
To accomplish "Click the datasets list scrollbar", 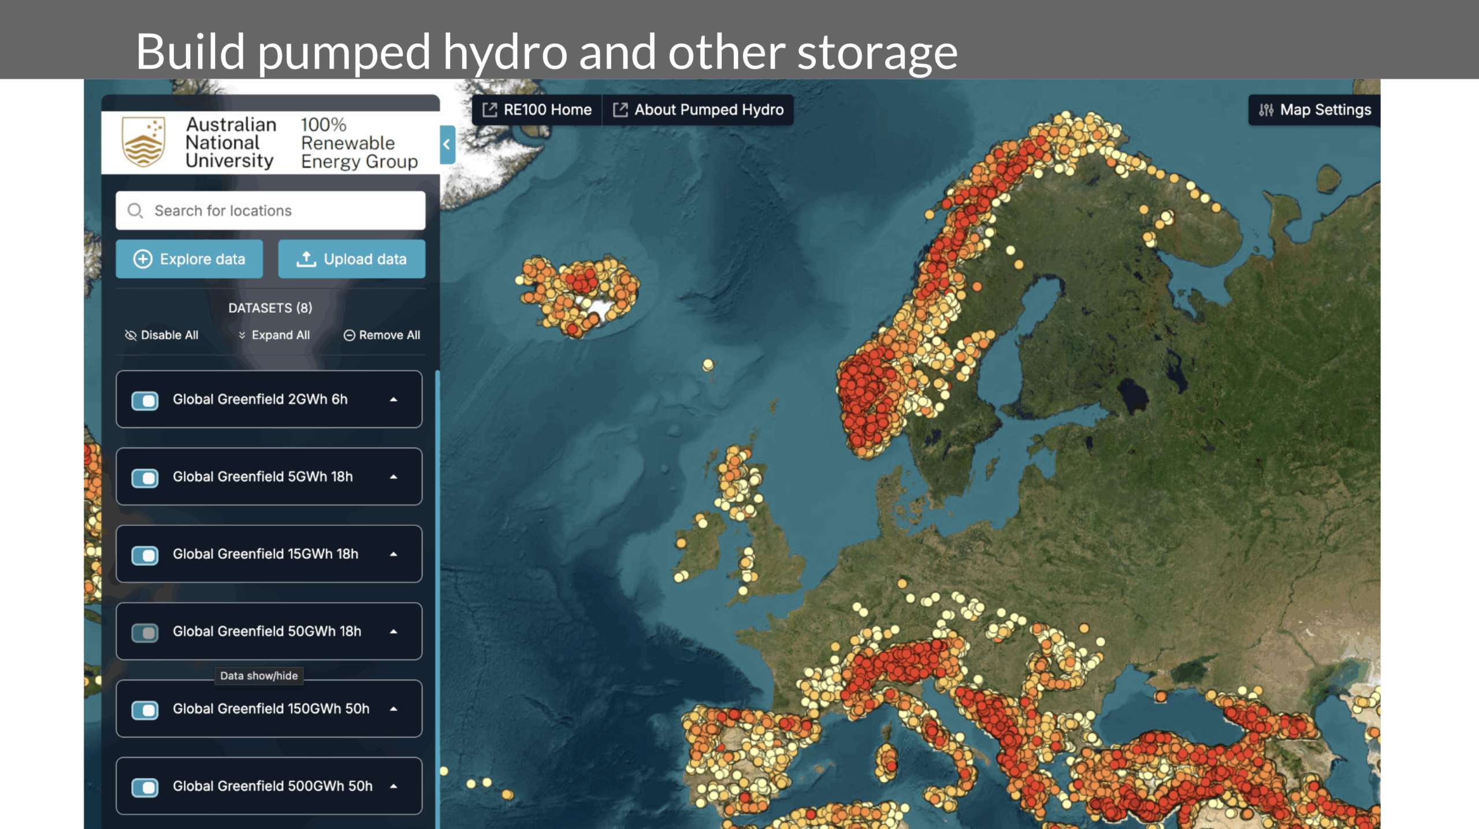I will (x=437, y=577).
